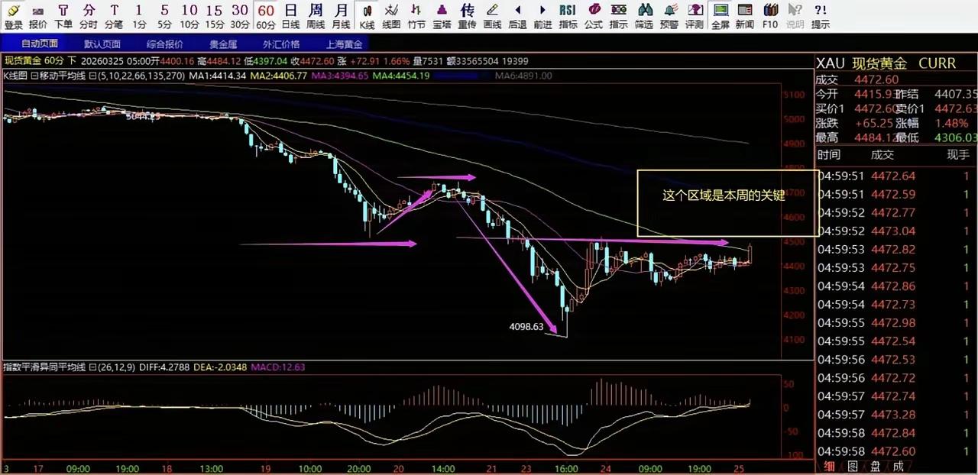The width and height of the screenshot is (978, 475).
Task: Toggle 全屏 fullscreen mode icon
Action: tap(720, 15)
